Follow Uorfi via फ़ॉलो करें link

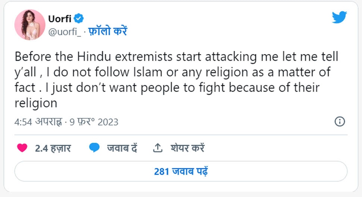click(107, 32)
